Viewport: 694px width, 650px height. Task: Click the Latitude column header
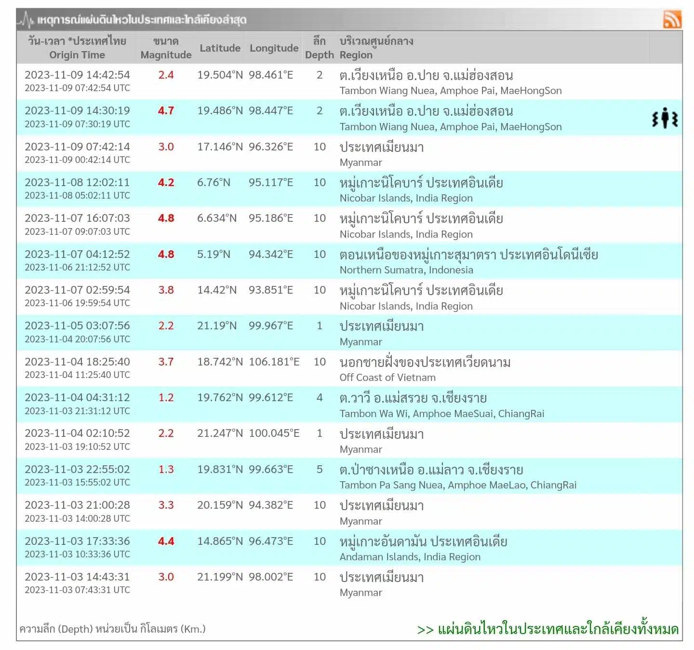click(220, 48)
